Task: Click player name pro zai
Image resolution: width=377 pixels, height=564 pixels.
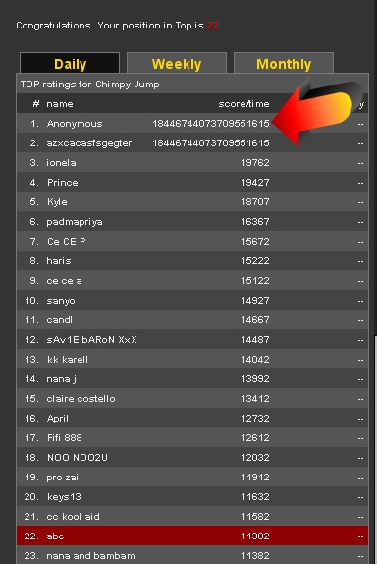Action: [62, 478]
